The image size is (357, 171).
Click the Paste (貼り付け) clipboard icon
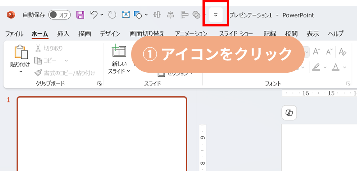(20, 53)
